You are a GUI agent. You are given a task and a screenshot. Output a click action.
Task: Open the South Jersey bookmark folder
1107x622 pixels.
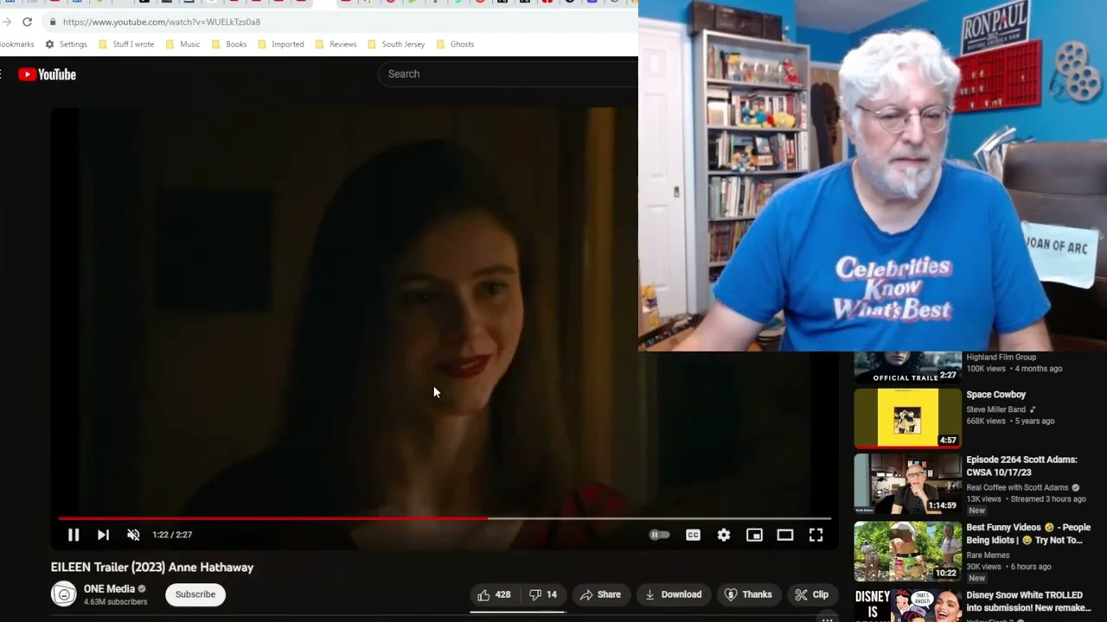coord(396,44)
